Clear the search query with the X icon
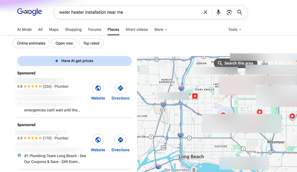This screenshot has width=297, height=172. tap(205, 12)
